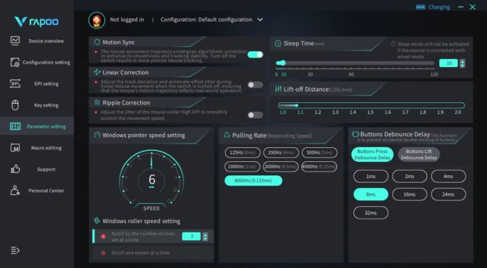Open the Personal Center icon
The image size is (487, 268).
coord(15,191)
